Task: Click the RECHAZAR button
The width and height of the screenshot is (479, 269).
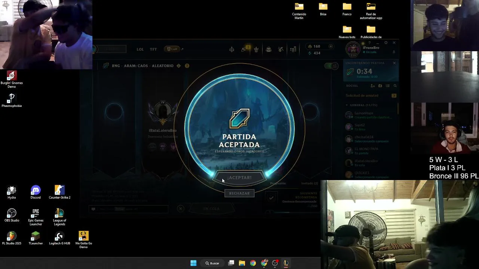Action: tap(239, 194)
